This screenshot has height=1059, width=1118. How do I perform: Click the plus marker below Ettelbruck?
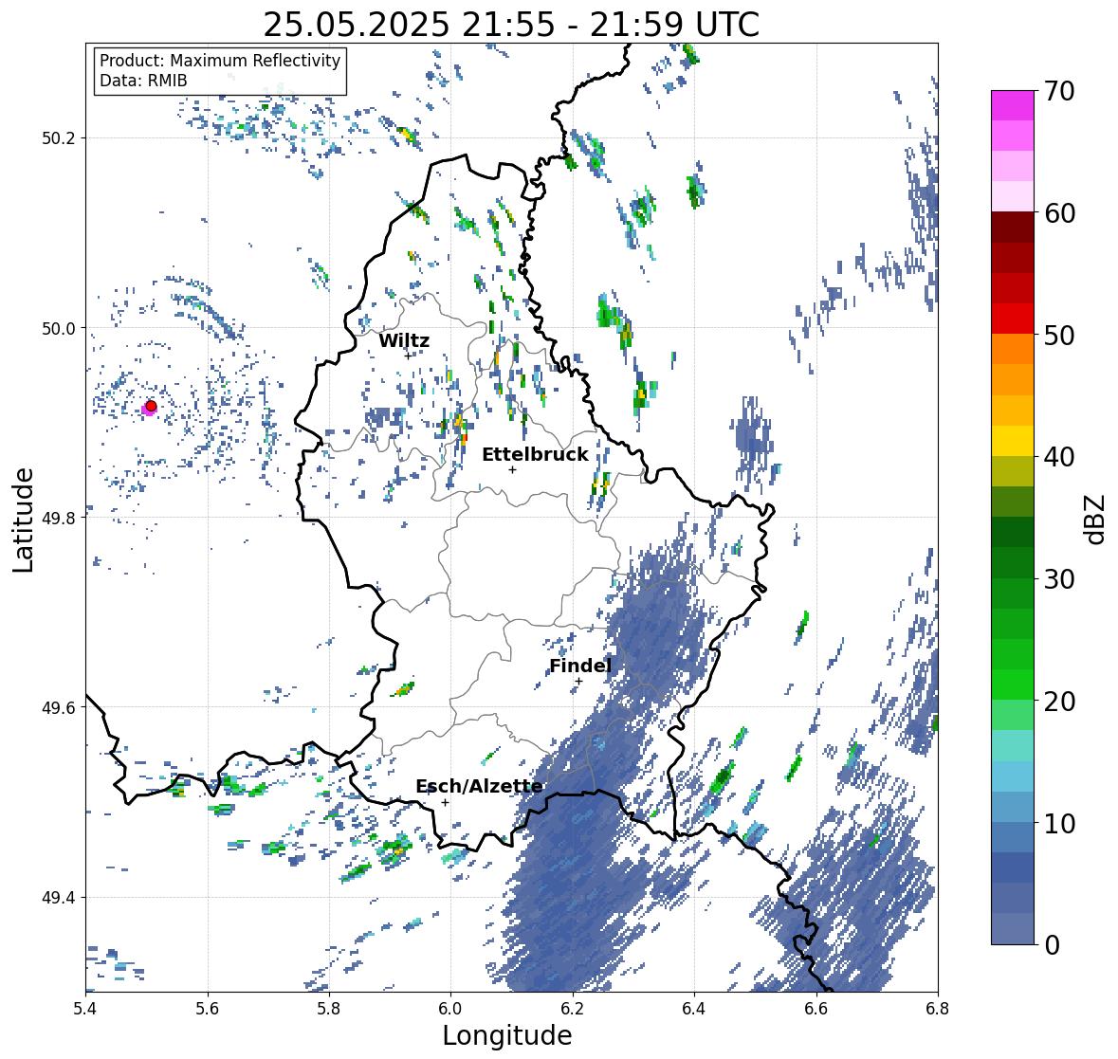click(x=512, y=469)
